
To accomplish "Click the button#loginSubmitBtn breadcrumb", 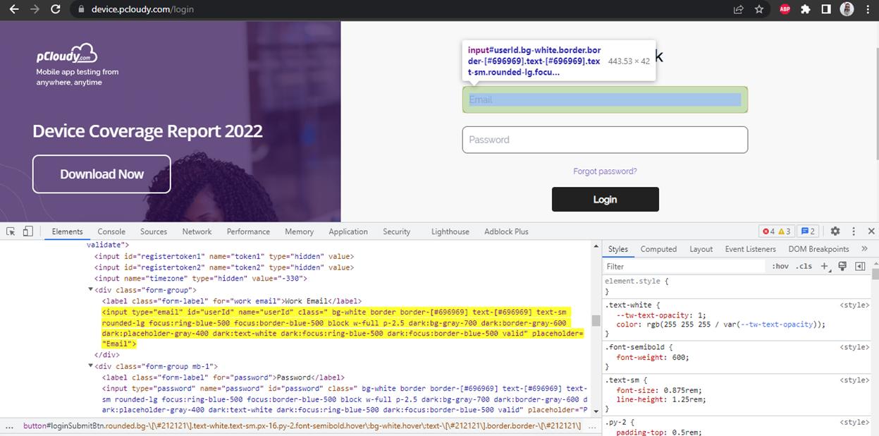I will tap(302, 426).
